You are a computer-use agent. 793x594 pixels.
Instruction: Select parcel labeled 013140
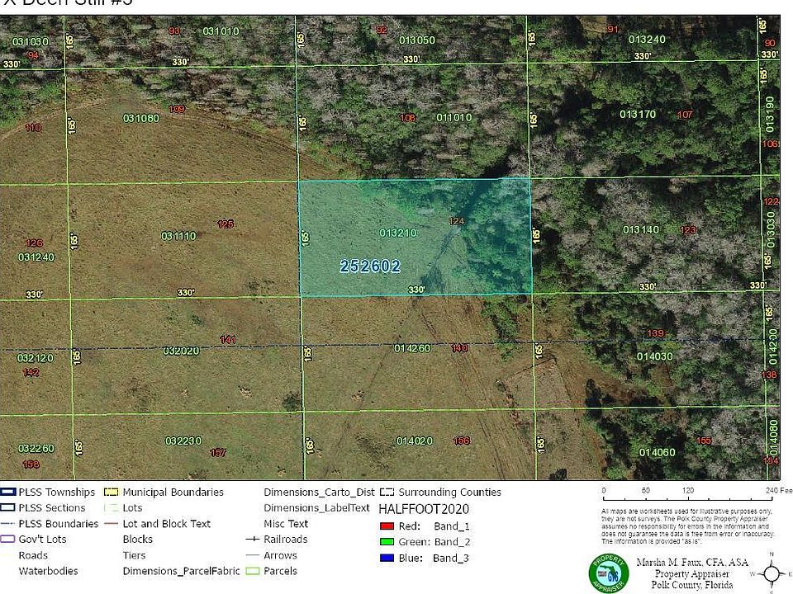640,229
